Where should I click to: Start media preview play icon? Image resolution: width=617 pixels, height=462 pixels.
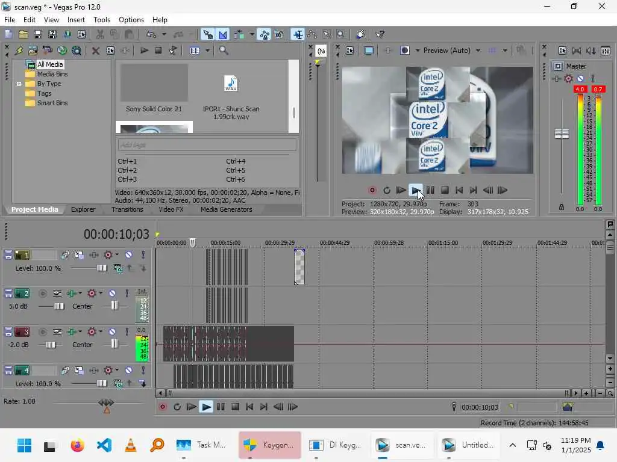[x=144, y=51]
